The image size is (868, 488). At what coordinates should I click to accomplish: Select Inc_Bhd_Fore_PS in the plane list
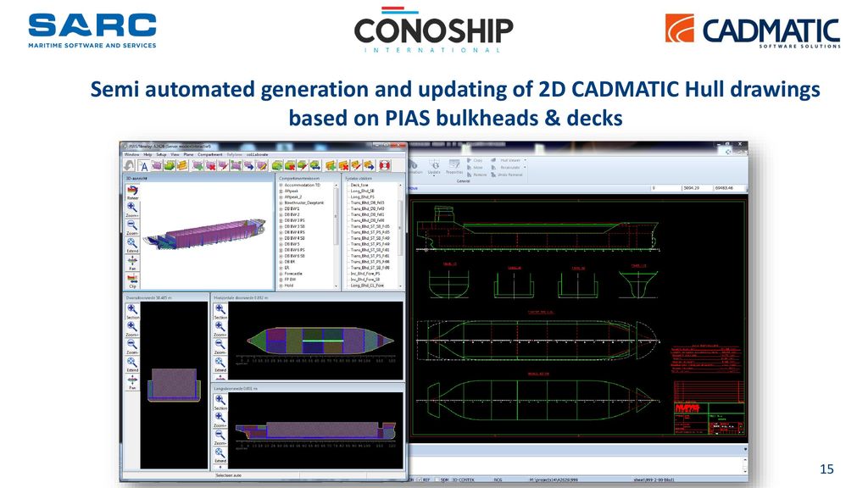coord(365,274)
